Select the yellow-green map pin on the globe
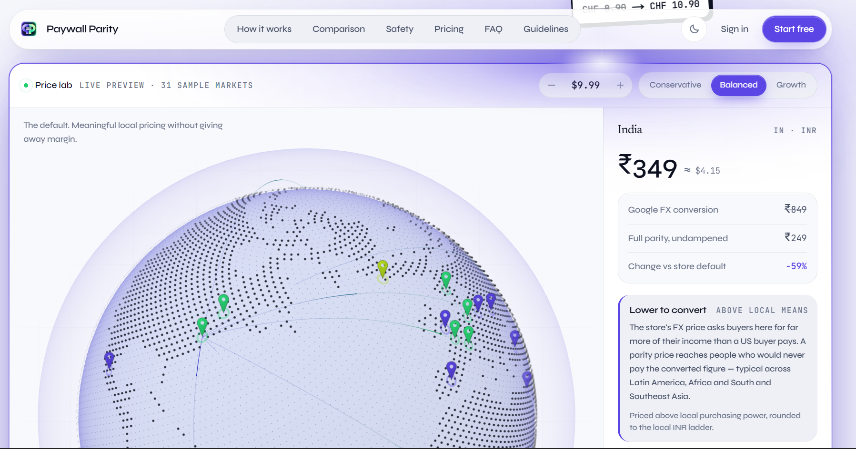 coord(383,269)
